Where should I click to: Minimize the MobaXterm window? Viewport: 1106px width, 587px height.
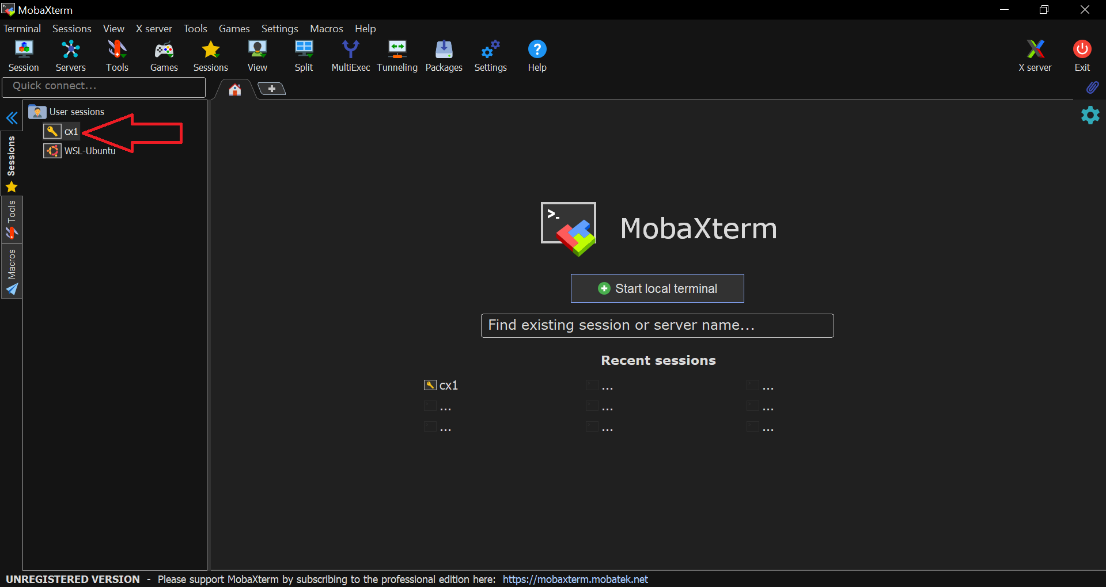click(1004, 10)
